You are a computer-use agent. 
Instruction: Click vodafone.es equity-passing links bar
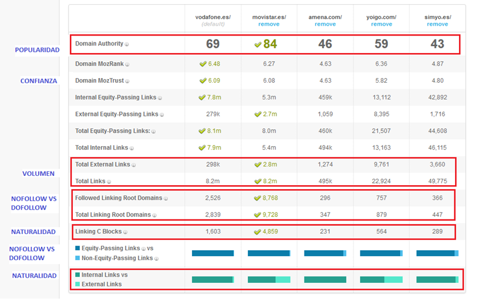[x=213, y=253]
